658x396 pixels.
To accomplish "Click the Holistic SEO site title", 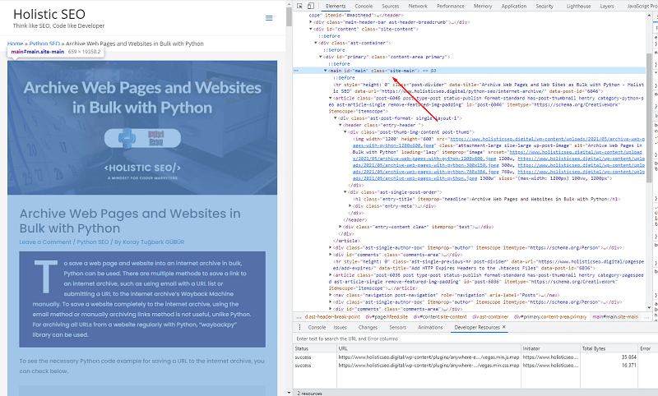I will pos(49,14).
